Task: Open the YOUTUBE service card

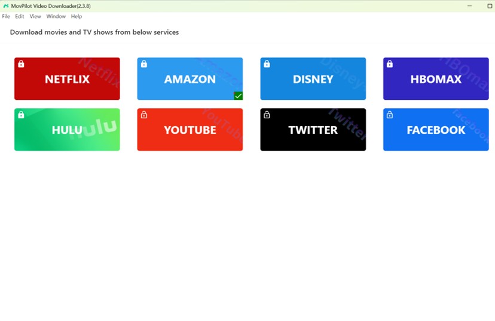Action: [x=190, y=129]
